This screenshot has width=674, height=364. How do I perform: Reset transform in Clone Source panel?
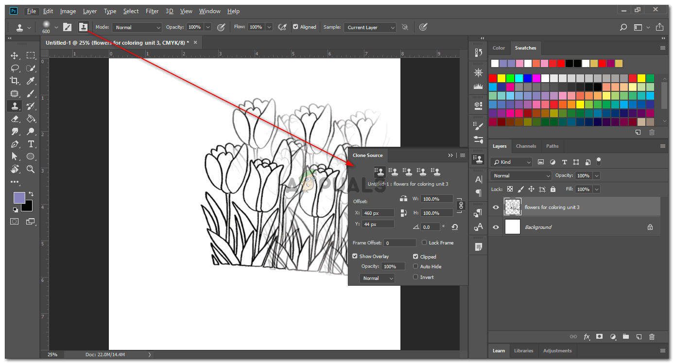454,227
